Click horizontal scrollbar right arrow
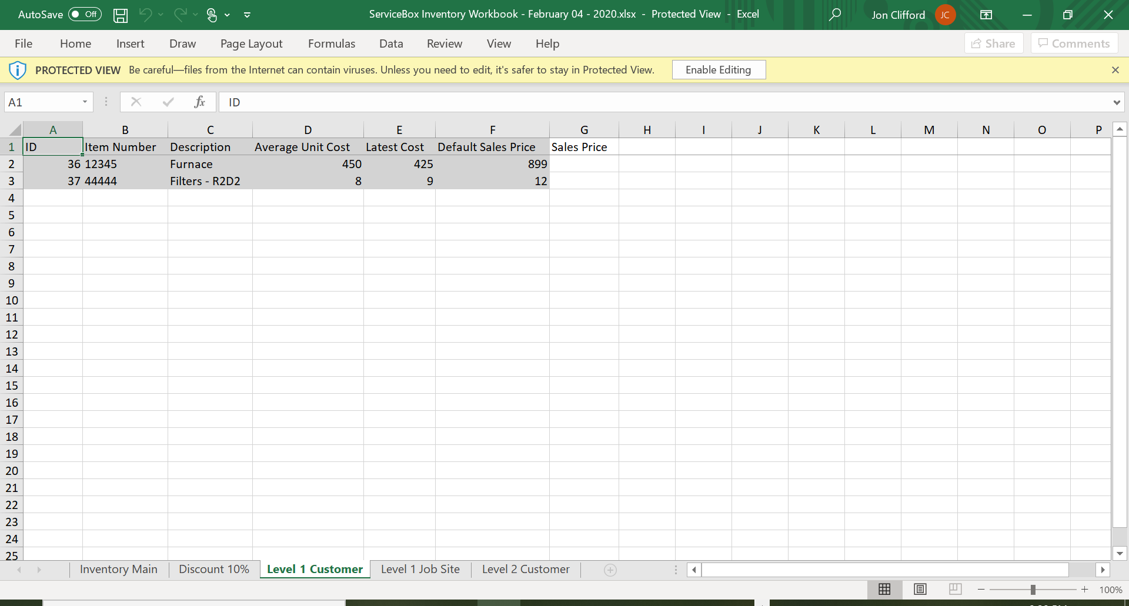The width and height of the screenshot is (1129, 606). [x=1103, y=570]
